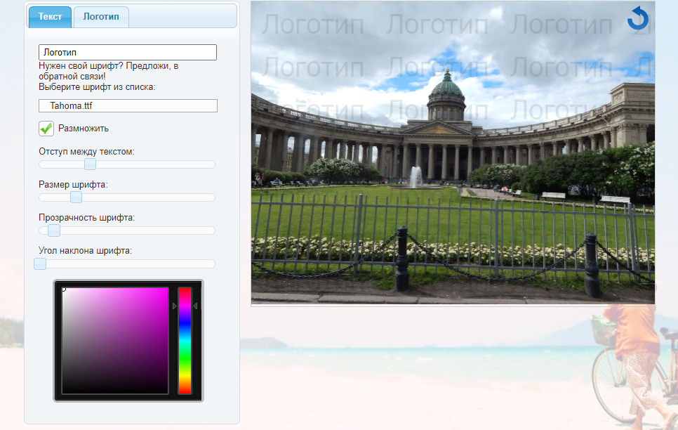Open the Логотип tab
The height and width of the screenshot is (430, 678).
pos(101,16)
